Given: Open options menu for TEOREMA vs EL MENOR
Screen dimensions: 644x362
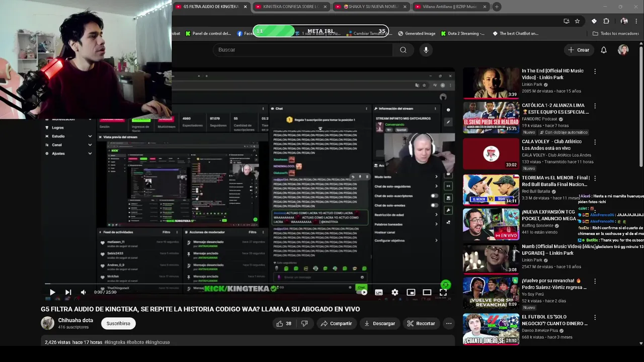Looking at the screenshot, I should click(x=595, y=178).
